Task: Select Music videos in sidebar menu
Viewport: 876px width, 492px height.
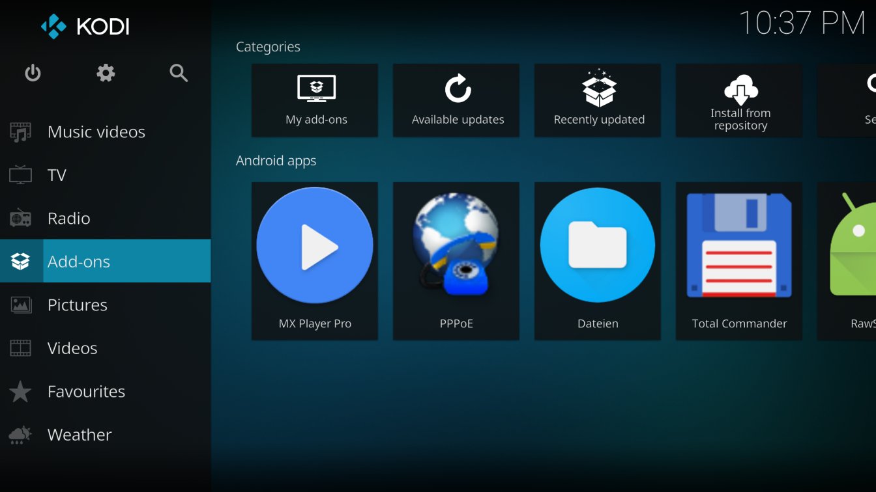Action: tap(105, 132)
